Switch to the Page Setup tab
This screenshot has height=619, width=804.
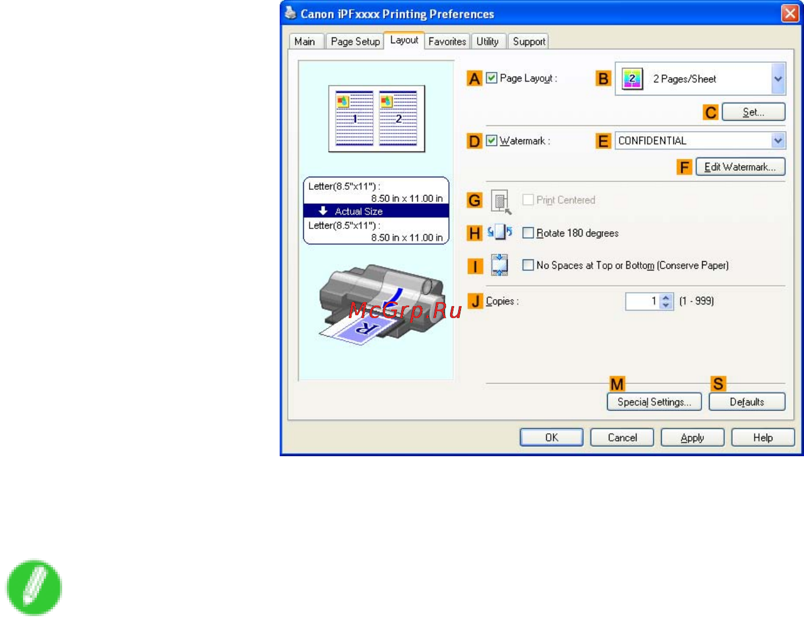[355, 41]
